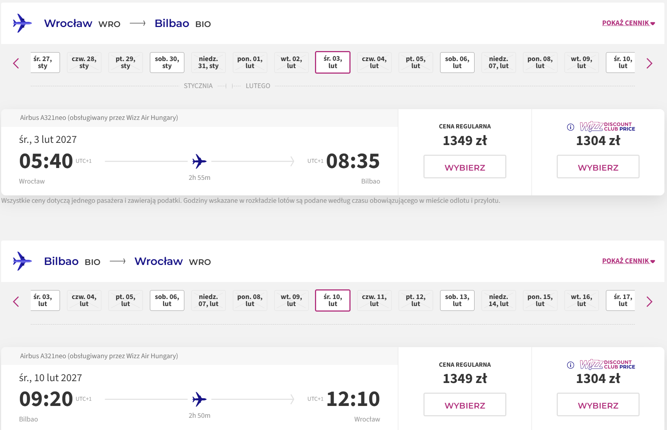Pick outbound date śr. 27, sty
The height and width of the screenshot is (430, 667).
point(44,63)
